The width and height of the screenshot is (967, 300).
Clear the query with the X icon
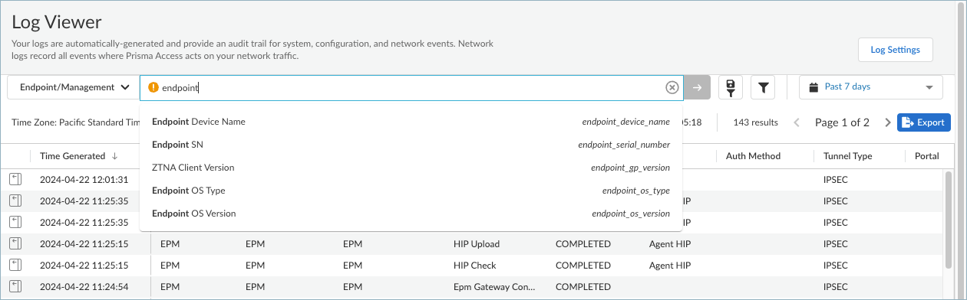pos(672,87)
